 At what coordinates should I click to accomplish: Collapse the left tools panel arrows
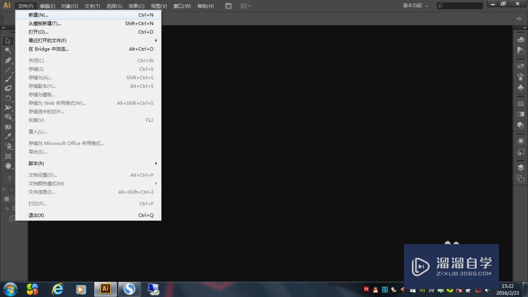(3, 27)
